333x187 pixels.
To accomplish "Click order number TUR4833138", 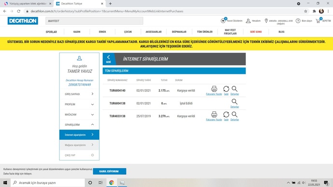I will pyautogui.click(x=117, y=116).
